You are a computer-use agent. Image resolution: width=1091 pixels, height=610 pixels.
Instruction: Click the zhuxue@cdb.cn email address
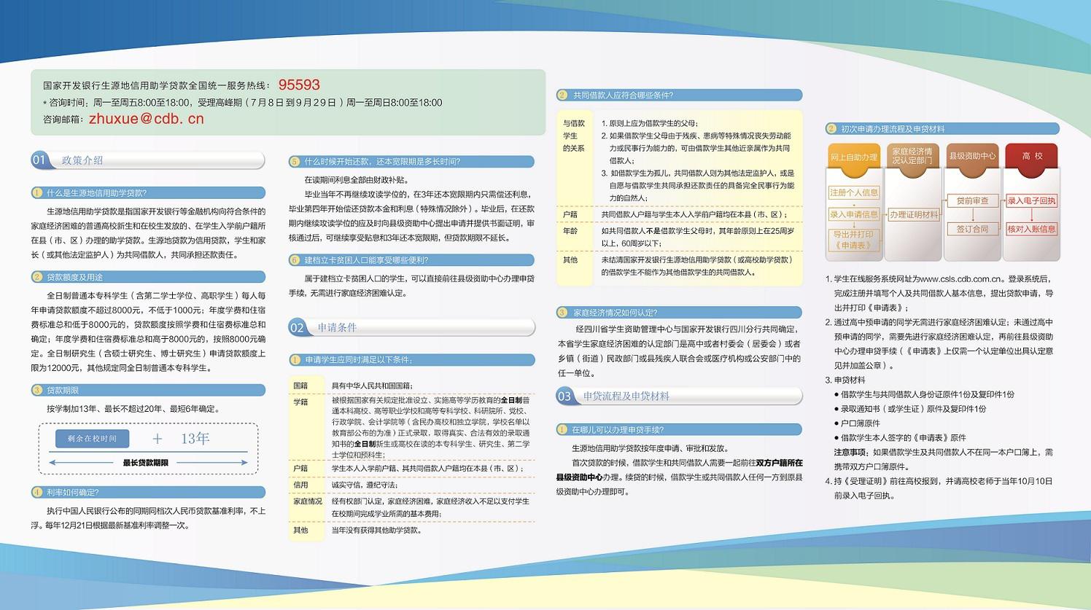147,119
